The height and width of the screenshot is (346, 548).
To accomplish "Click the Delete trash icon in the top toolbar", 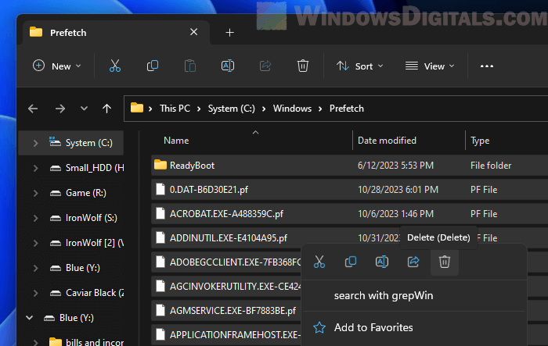I will tap(303, 66).
